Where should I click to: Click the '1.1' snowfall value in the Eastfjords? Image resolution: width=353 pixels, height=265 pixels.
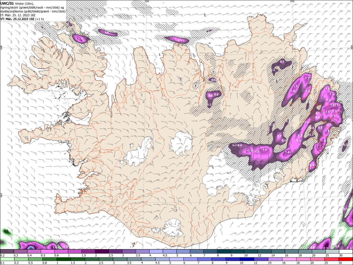pos(328,100)
